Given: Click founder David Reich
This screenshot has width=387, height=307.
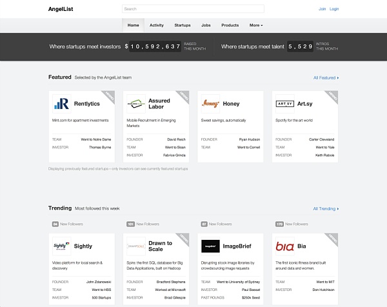Looking at the screenshot, I should [176, 139].
